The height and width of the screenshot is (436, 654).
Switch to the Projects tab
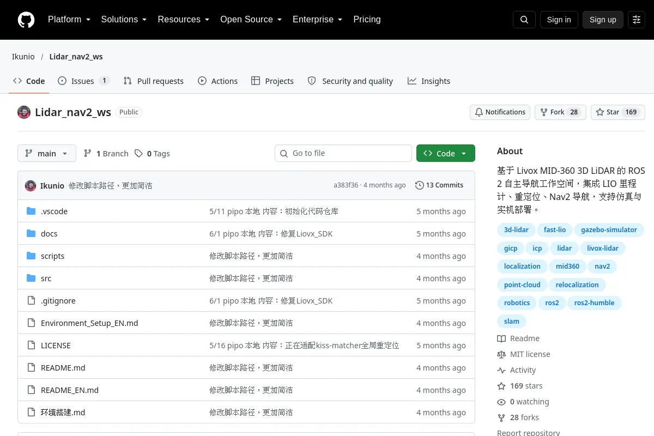pyautogui.click(x=272, y=81)
